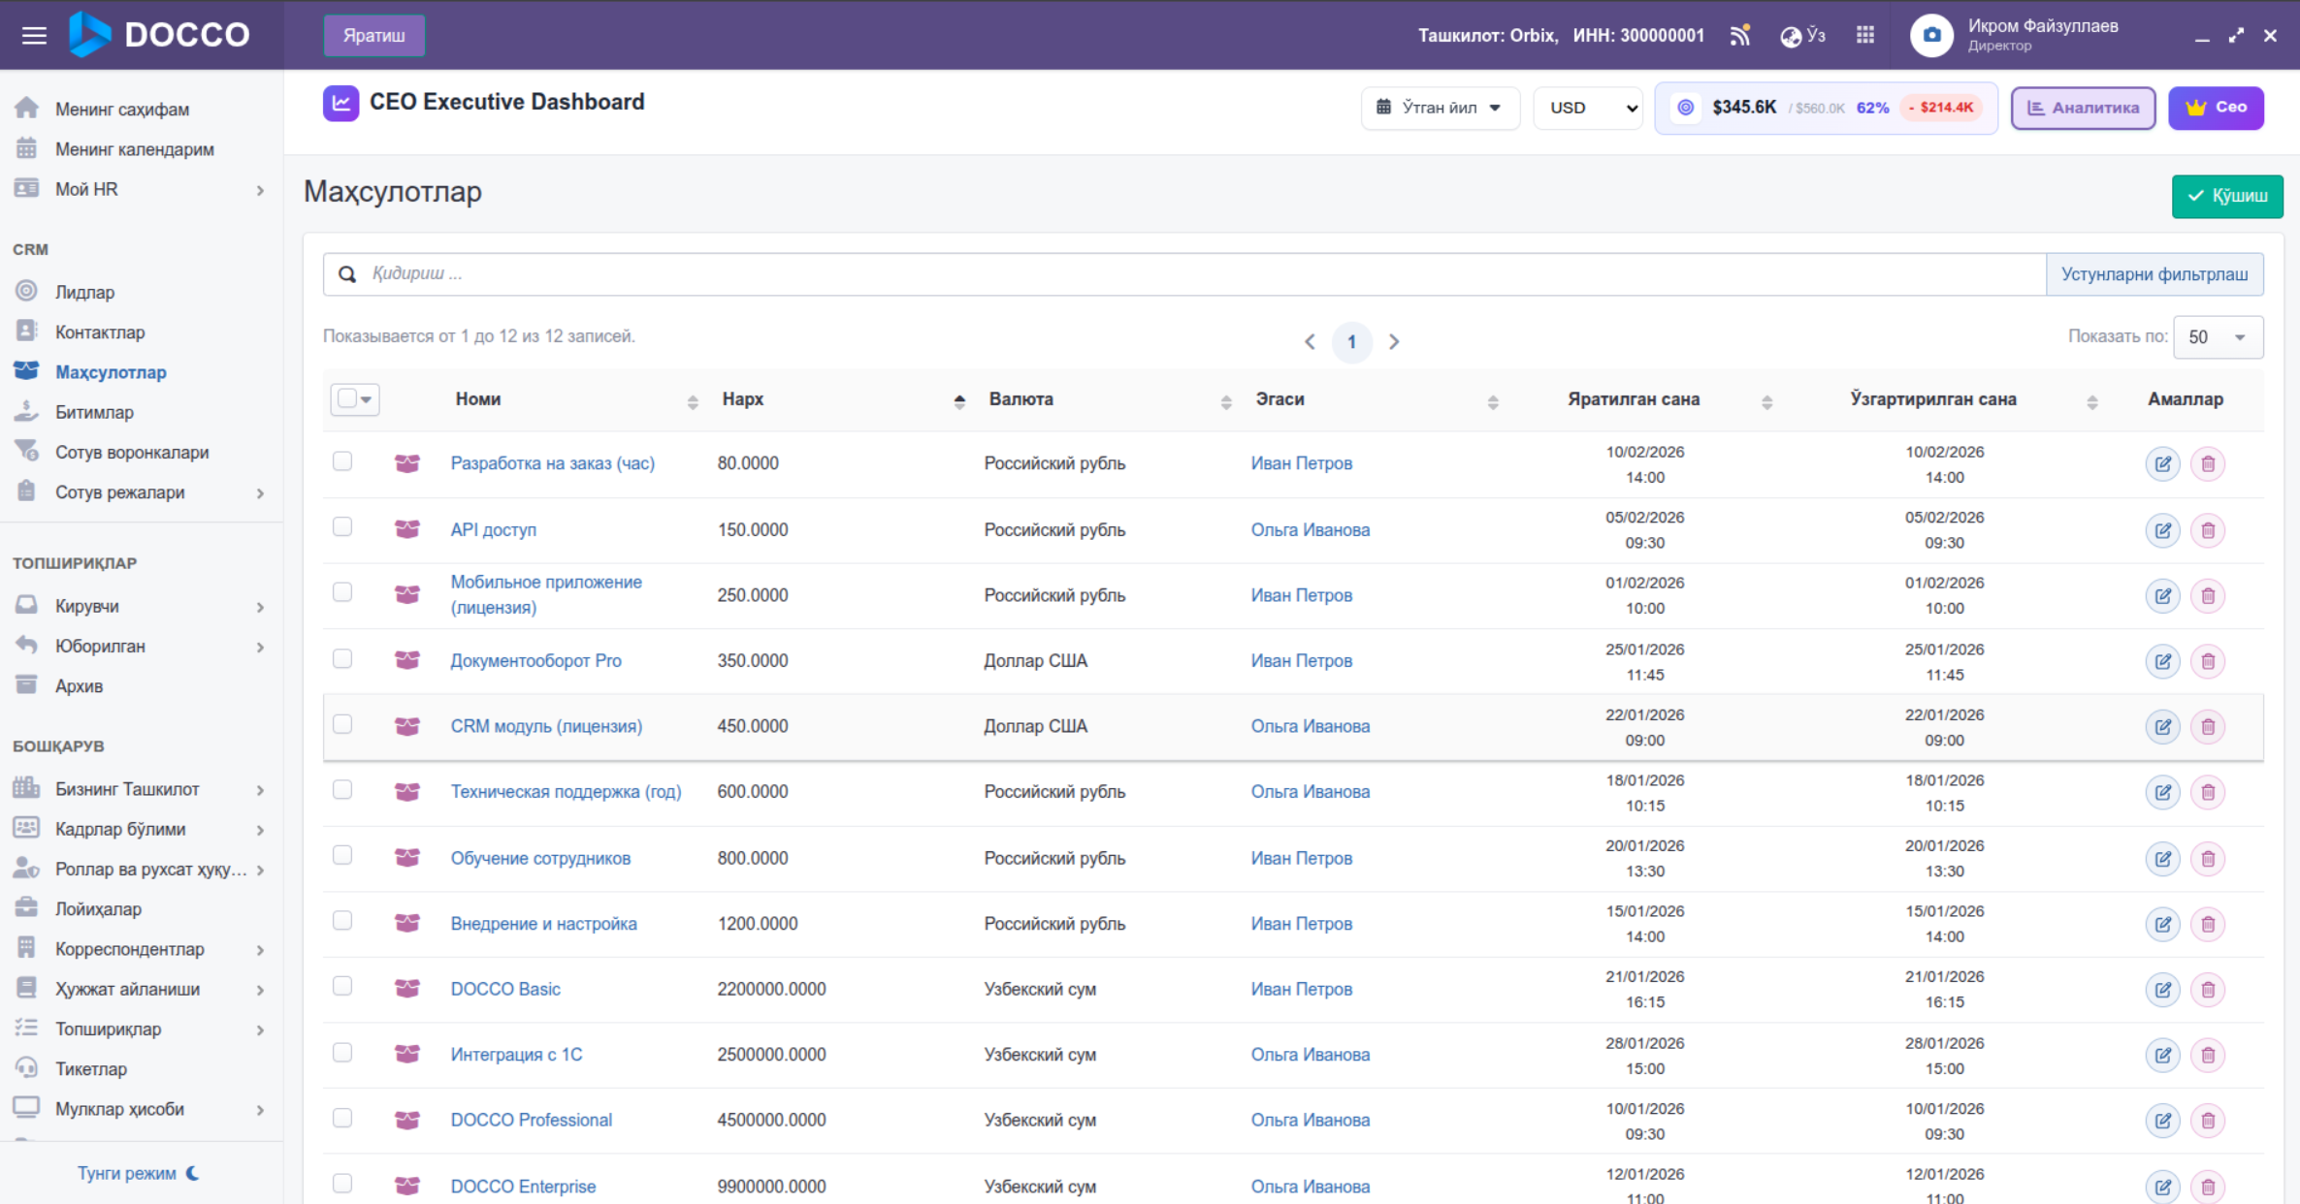Image resolution: width=2300 pixels, height=1204 pixels.
Task: Click Устунларни фильтрлаш button
Action: tap(2154, 274)
